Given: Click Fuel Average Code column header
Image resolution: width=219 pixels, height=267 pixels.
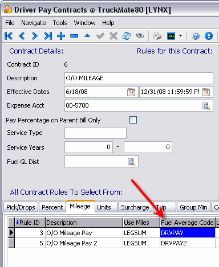Looking at the screenshot, I should tap(187, 223).
